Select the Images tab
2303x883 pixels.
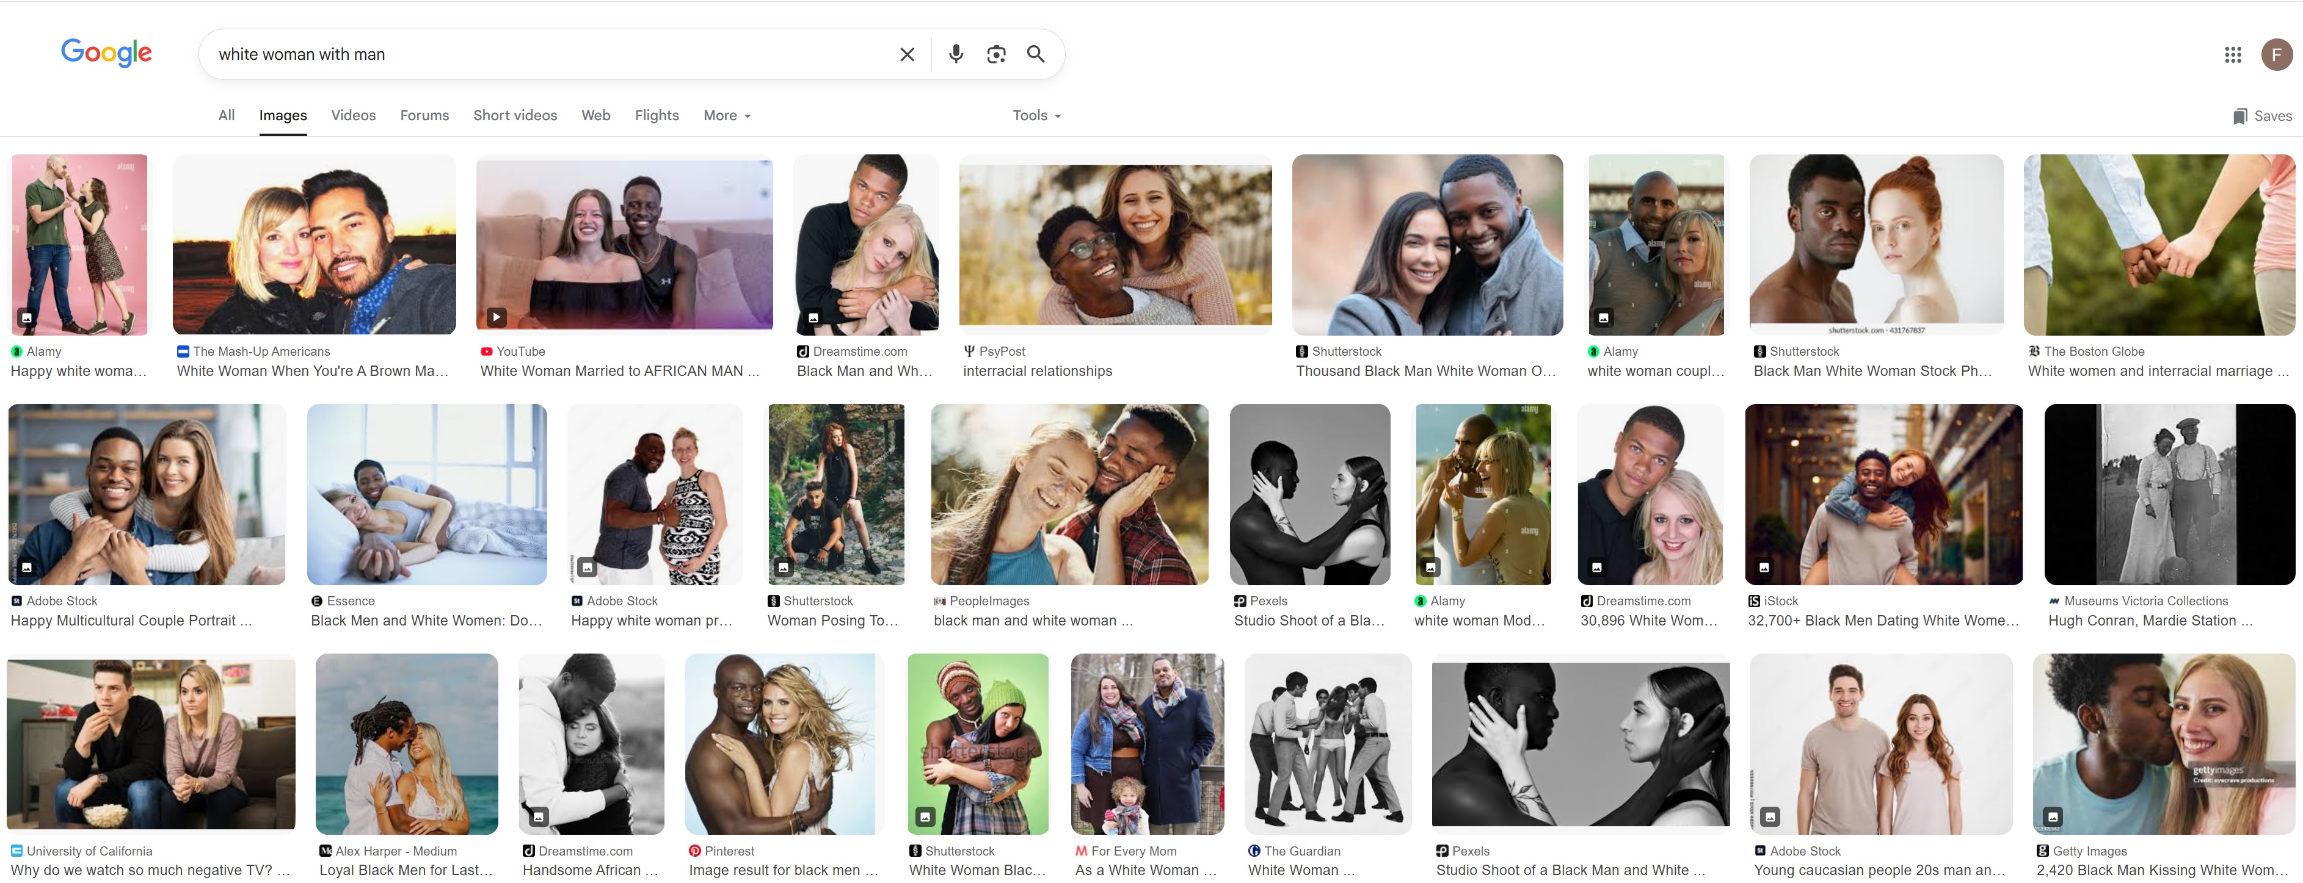(283, 115)
